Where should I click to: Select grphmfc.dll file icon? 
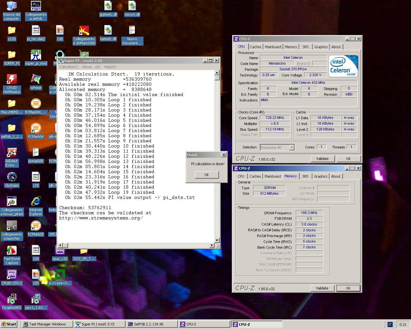[108, 6]
